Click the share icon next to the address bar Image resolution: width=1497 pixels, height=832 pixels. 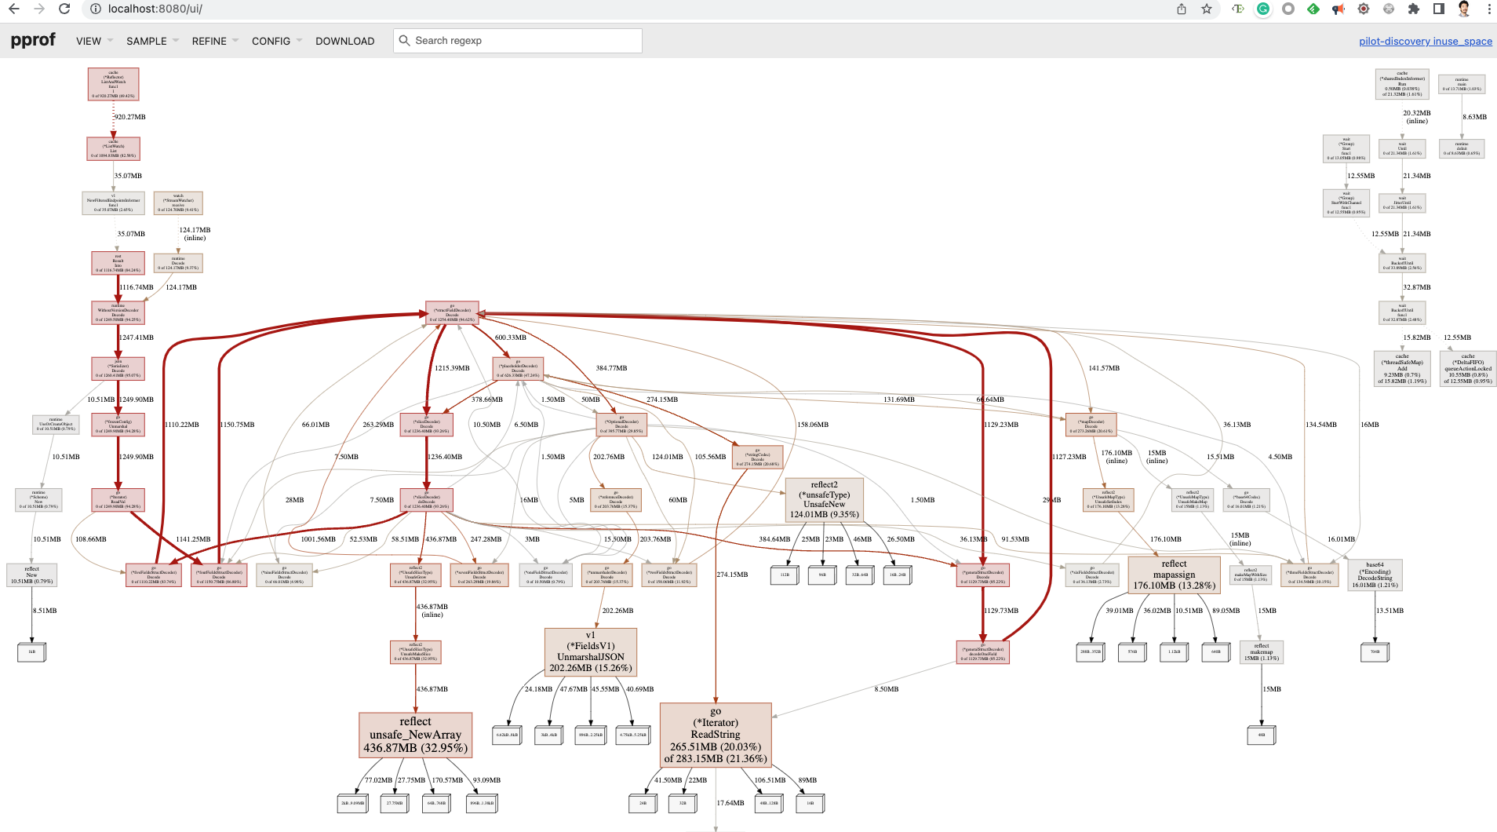click(1181, 10)
